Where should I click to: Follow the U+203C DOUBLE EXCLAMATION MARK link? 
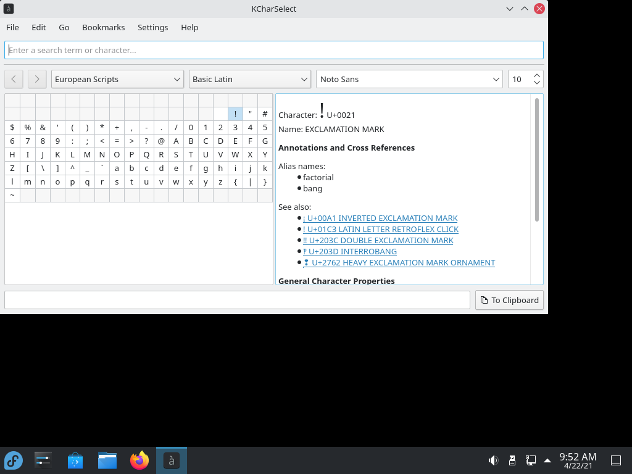tap(378, 240)
